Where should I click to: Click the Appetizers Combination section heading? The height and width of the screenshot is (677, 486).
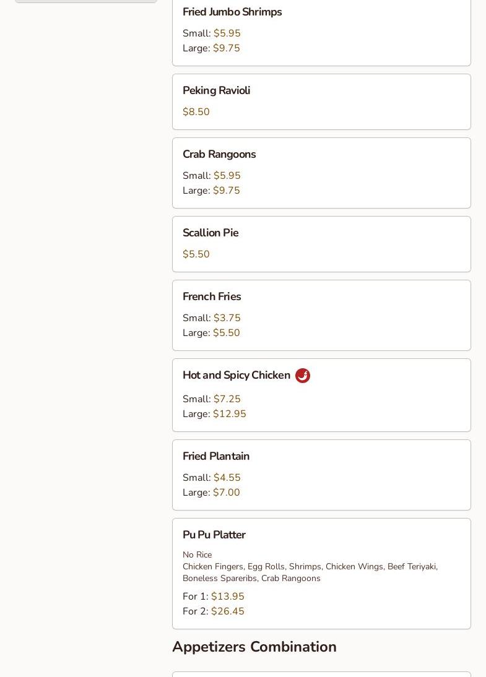point(254,647)
